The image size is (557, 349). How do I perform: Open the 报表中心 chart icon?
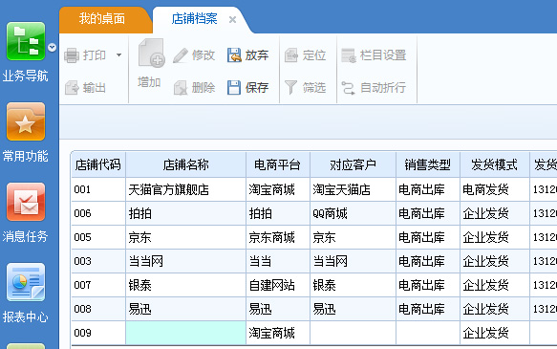(26, 282)
